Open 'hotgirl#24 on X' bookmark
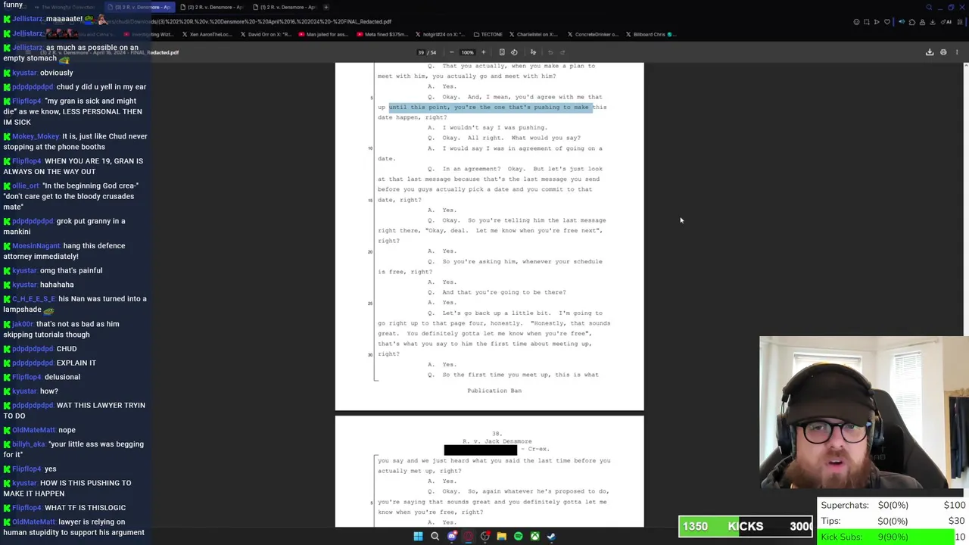Image resolution: width=969 pixels, height=545 pixels. click(x=441, y=34)
